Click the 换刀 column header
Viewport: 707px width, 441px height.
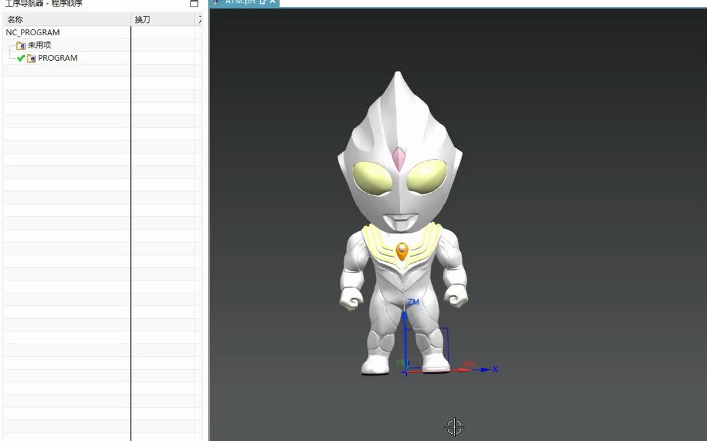tap(163, 20)
